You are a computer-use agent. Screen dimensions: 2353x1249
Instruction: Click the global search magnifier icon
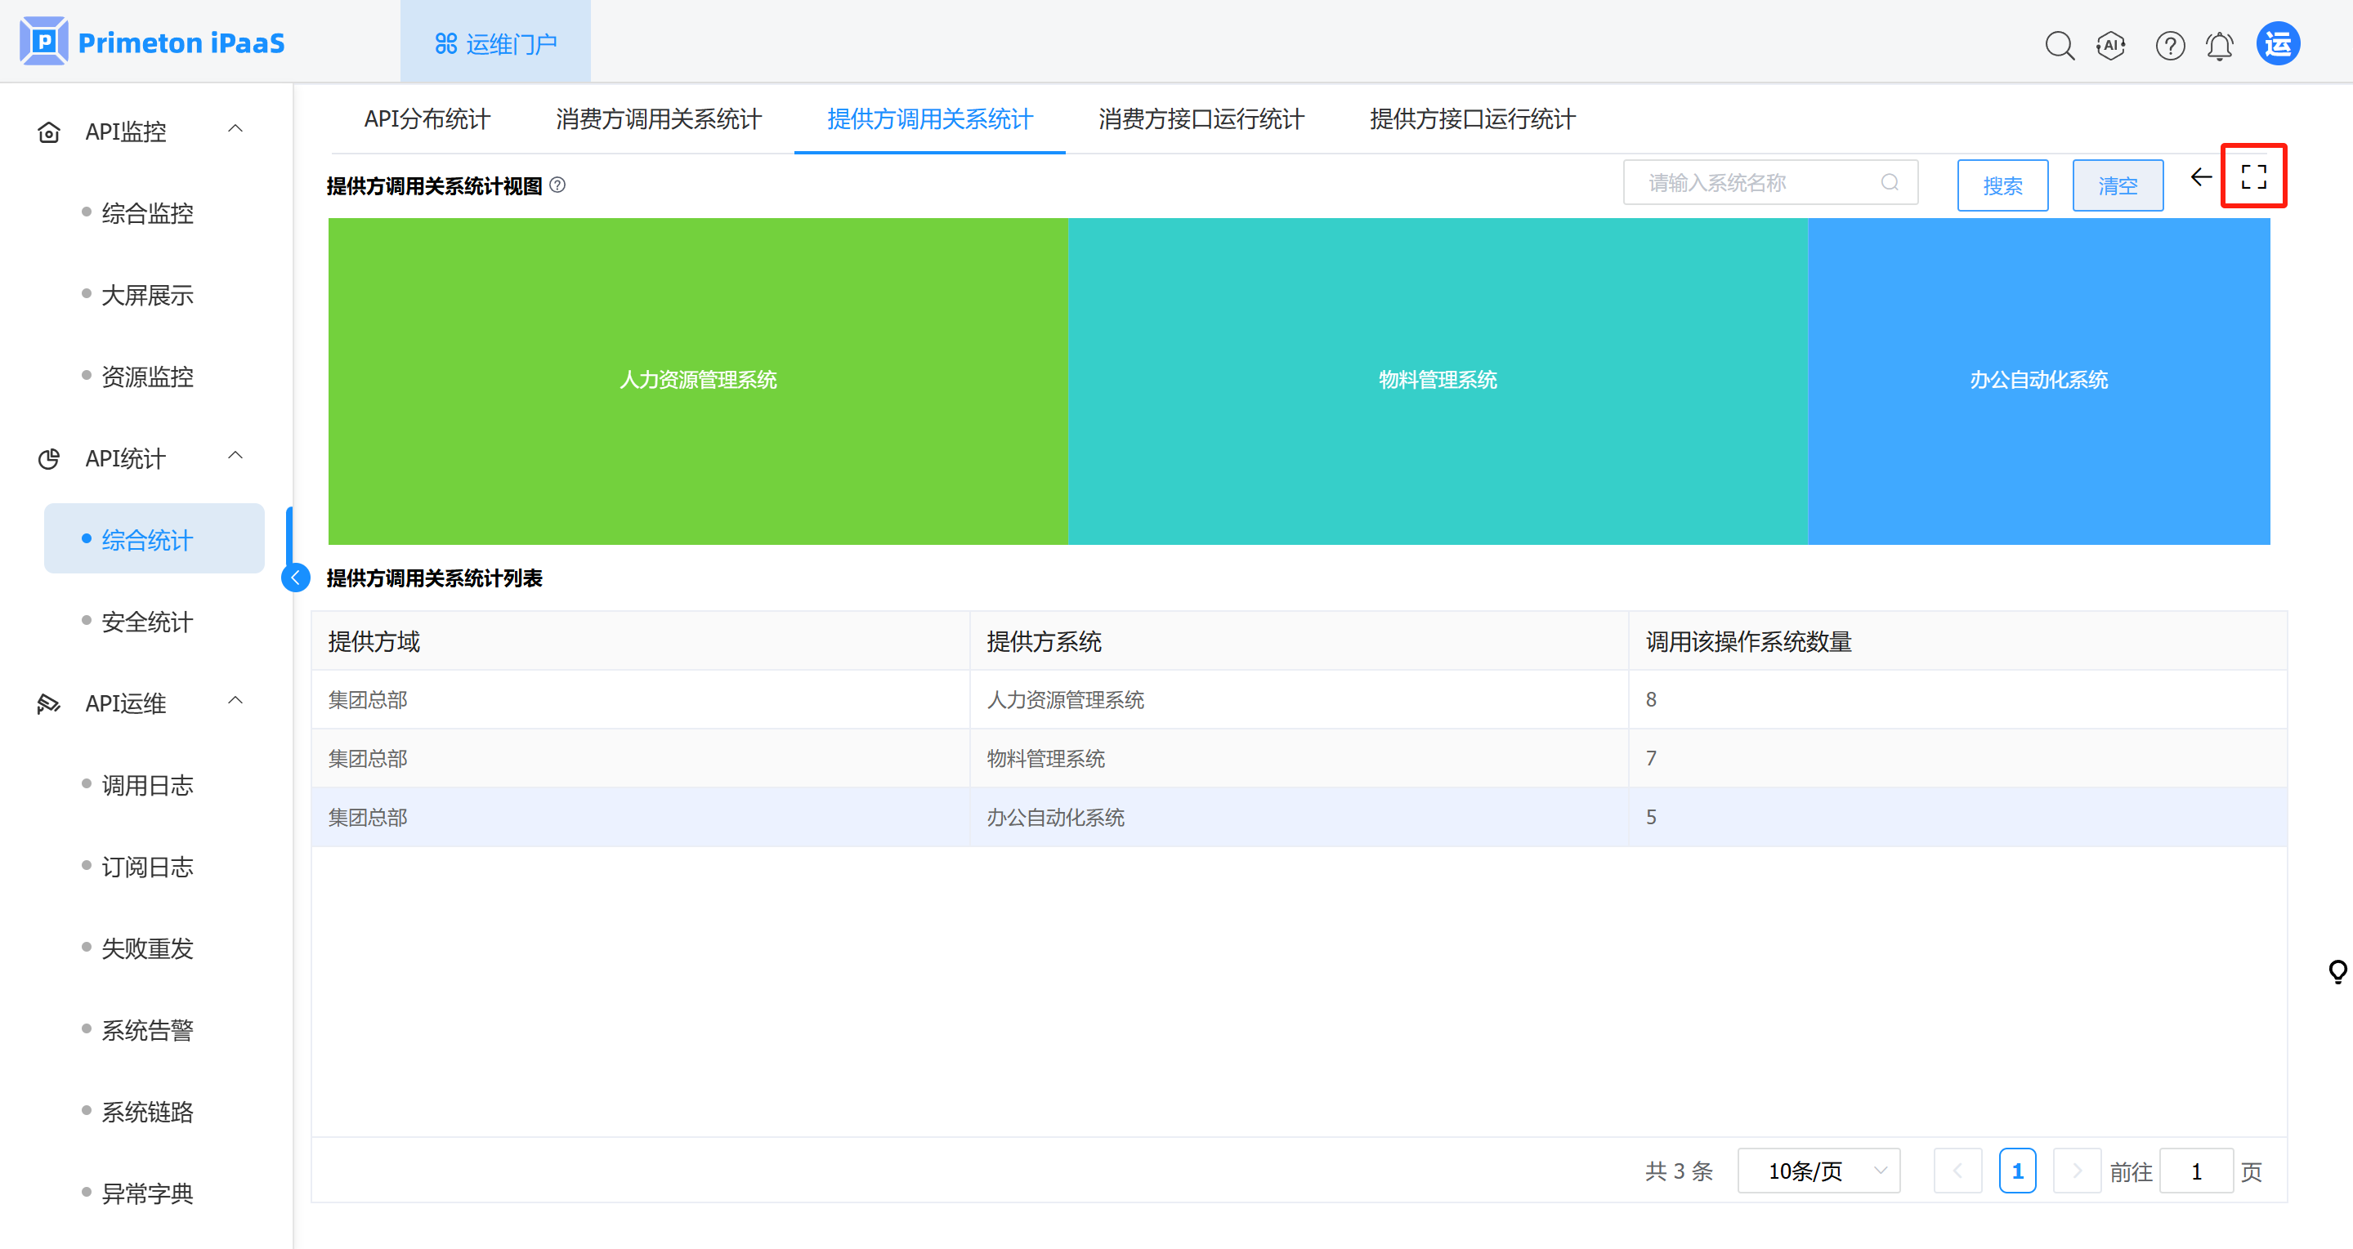2059,46
